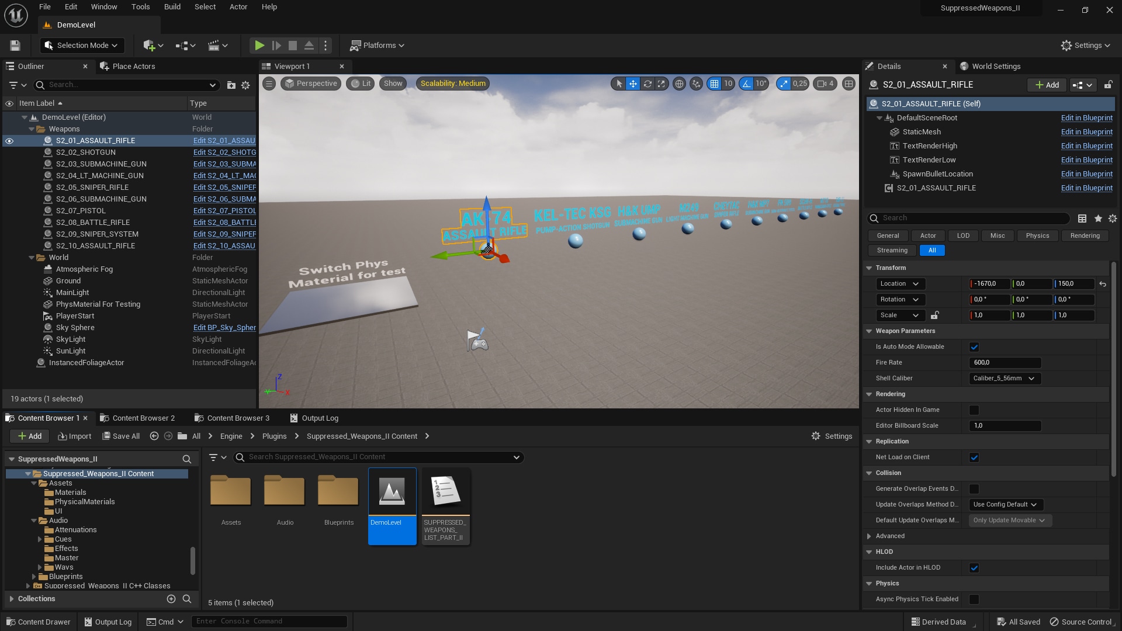Toggle visibility of S2_01_ASSAULT_RIFLE in Outliner

tap(9, 140)
